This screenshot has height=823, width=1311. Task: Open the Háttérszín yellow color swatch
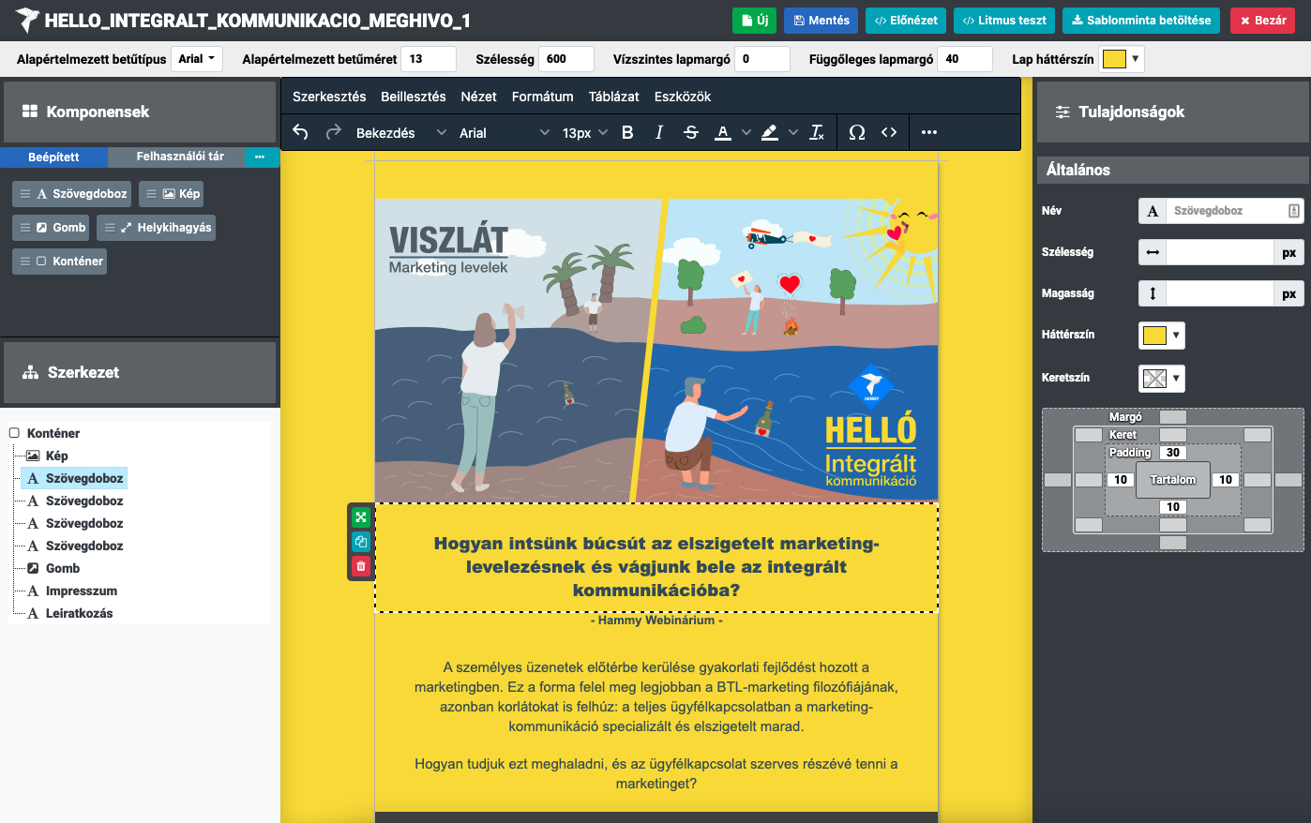pyautogui.click(x=1161, y=336)
